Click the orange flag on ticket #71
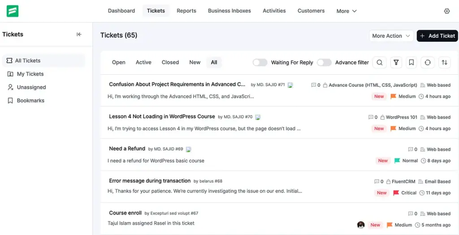This screenshot has height=235, width=459. pos(393,96)
